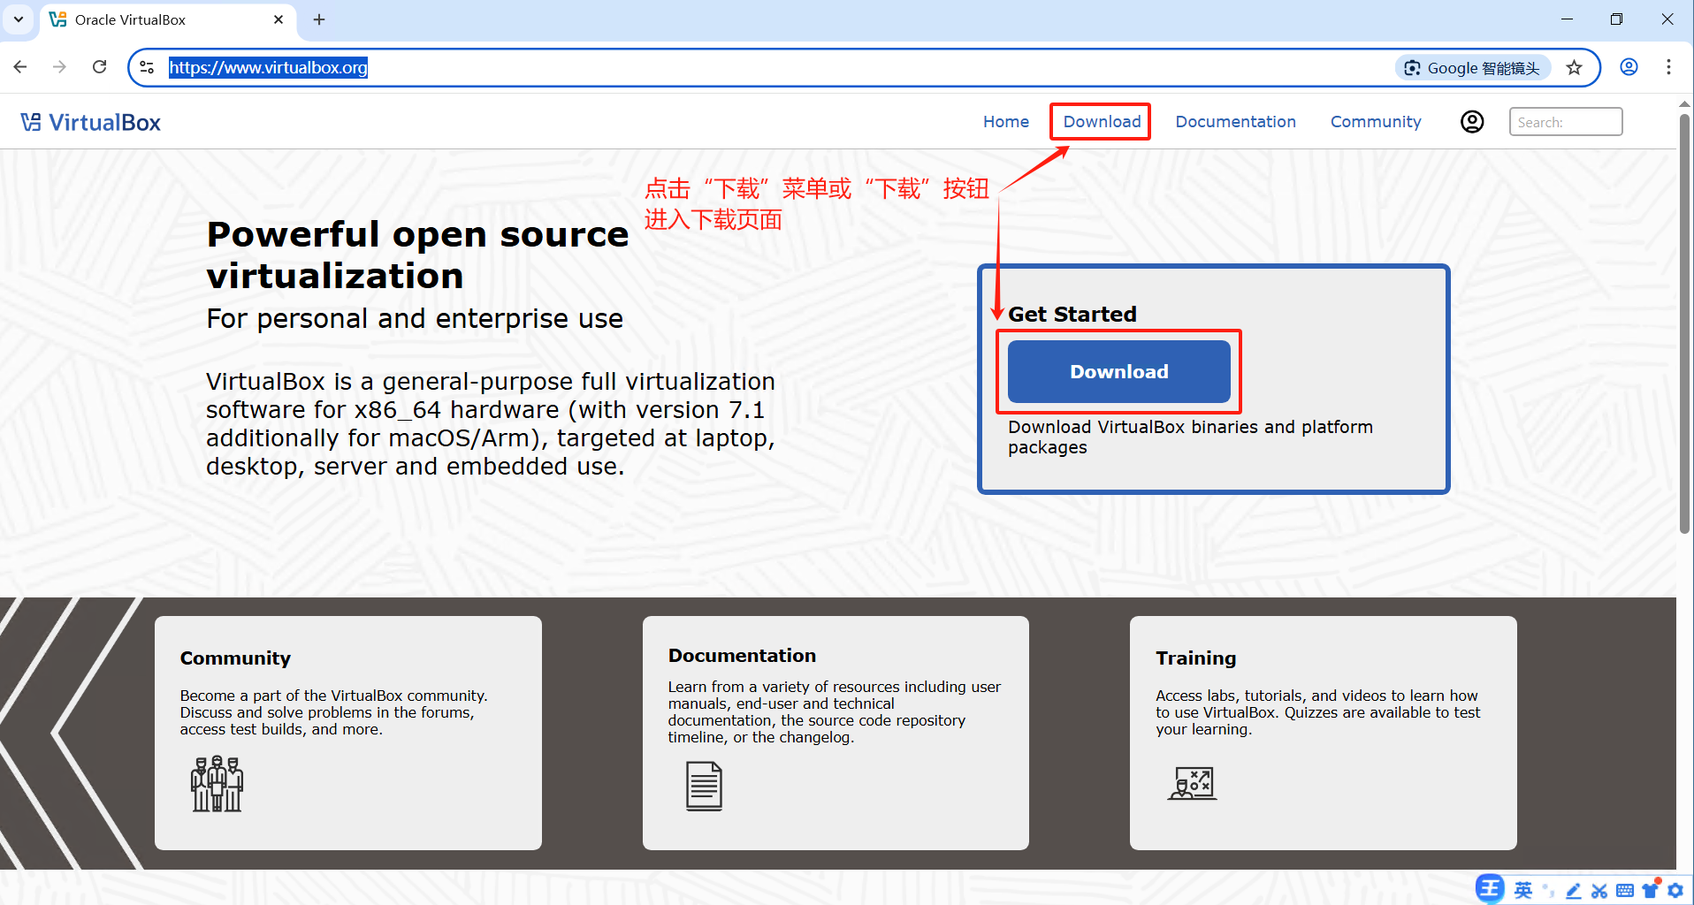Click the Documentation page icon
This screenshot has width=1694, height=905.
(x=704, y=786)
